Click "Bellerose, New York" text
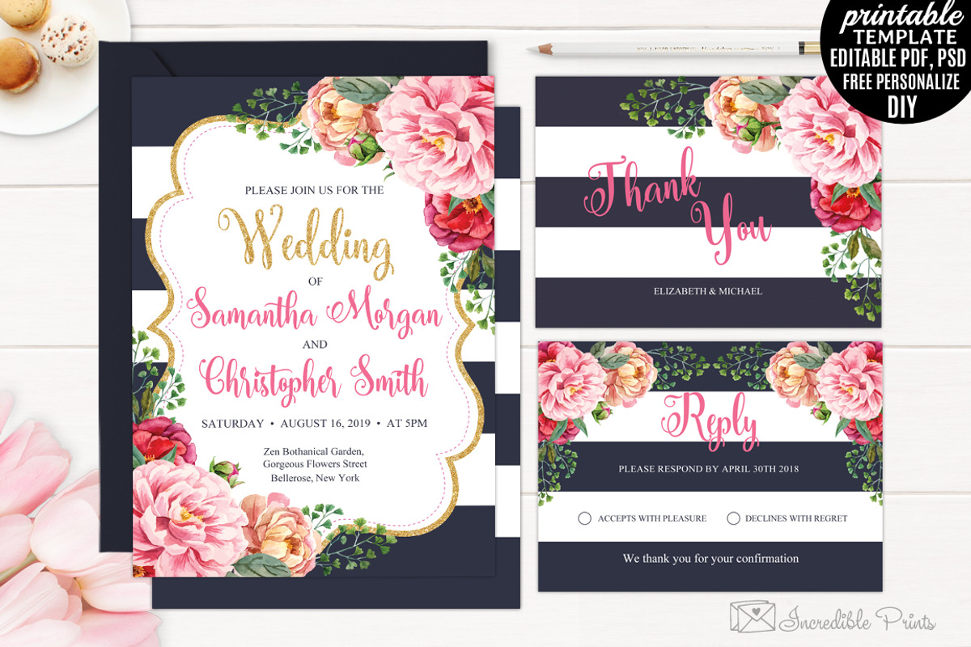Image resolution: width=971 pixels, height=647 pixels. [315, 478]
